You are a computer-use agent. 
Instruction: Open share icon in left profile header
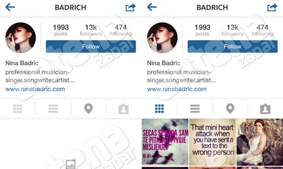coord(131,8)
